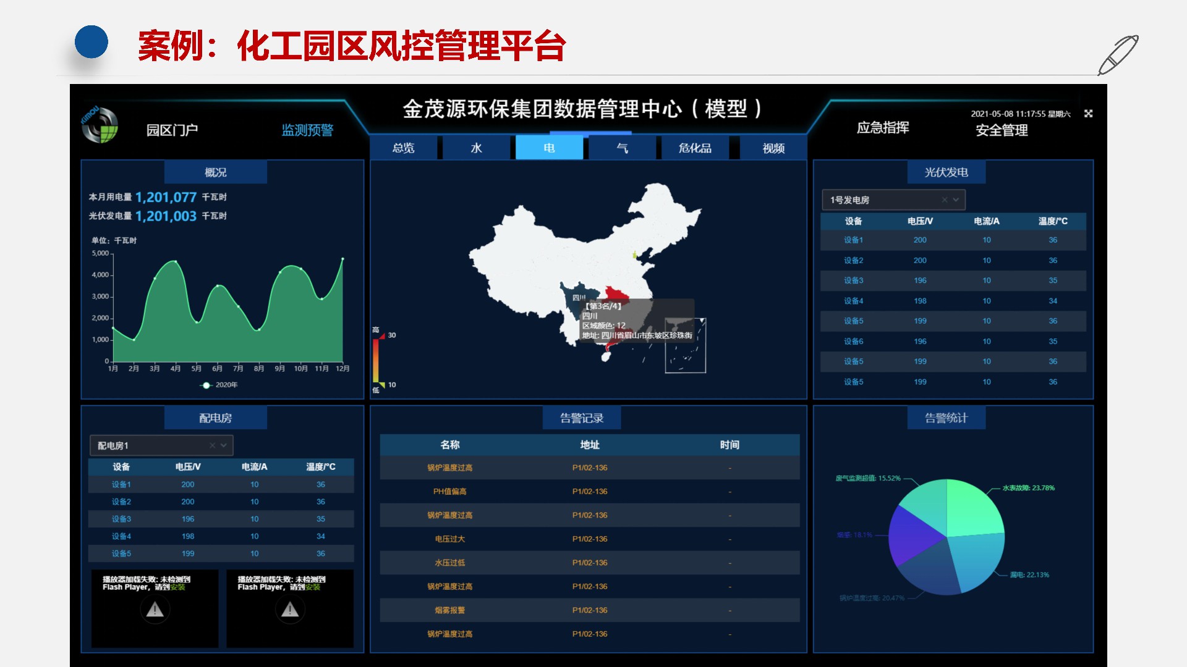Switch to the 水 tab

pyautogui.click(x=476, y=148)
